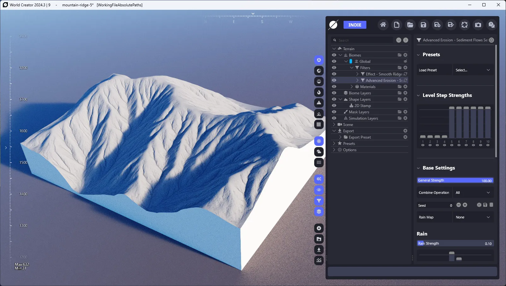Hide the Biome Layers visibility eye

pyautogui.click(x=334, y=93)
